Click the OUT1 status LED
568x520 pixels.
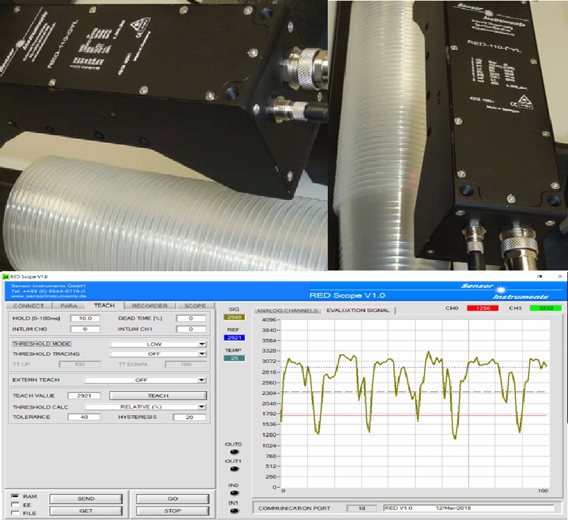pyautogui.click(x=234, y=469)
